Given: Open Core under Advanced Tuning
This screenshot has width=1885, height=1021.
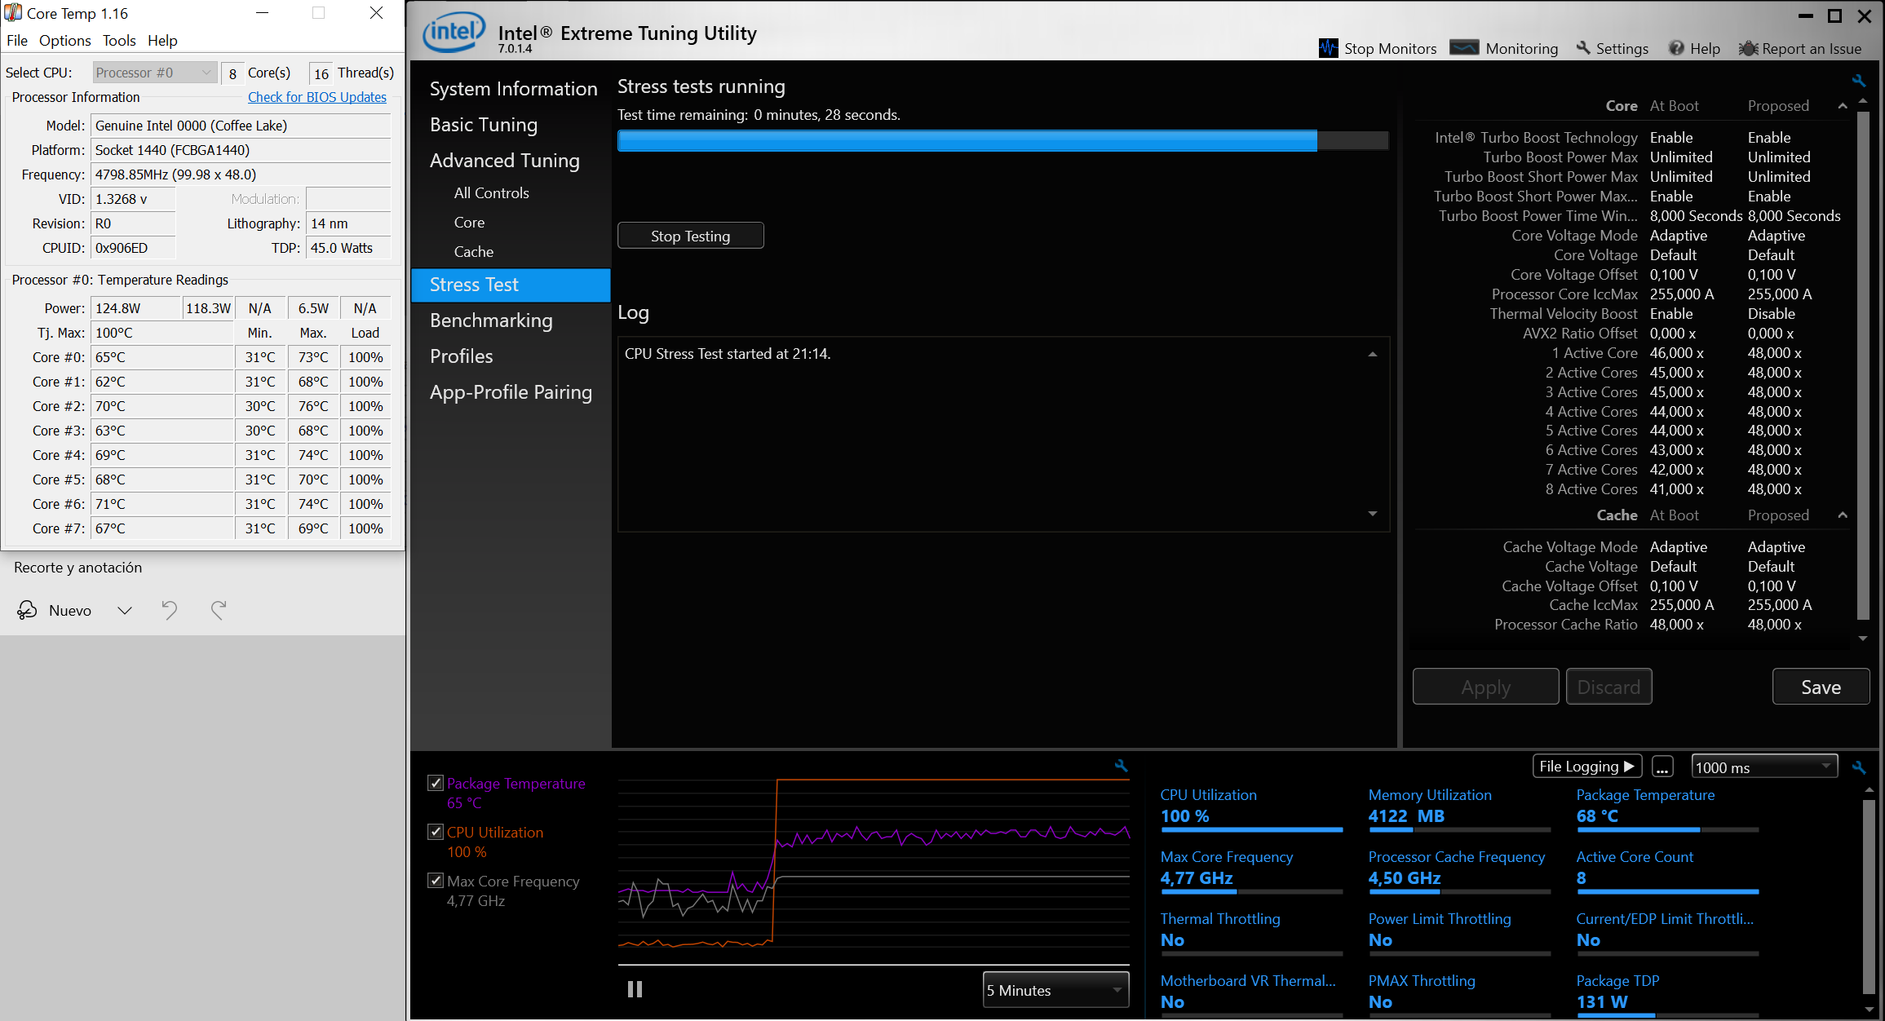Looking at the screenshot, I should click(469, 223).
